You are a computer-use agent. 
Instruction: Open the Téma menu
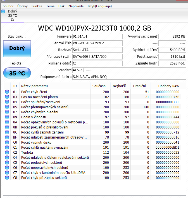[50, 6]
